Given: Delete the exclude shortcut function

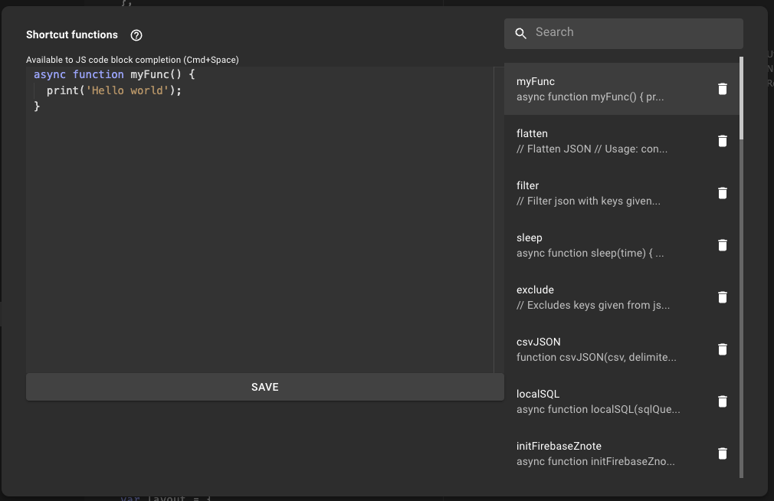Looking at the screenshot, I should click(722, 297).
